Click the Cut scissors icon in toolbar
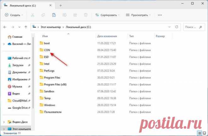The width and height of the screenshot is (208, 136). (x=32, y=15)
